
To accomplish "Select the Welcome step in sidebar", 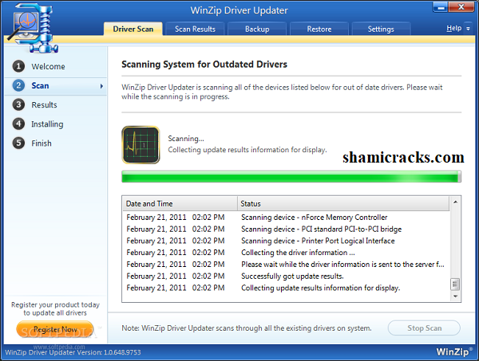I will pyautogui.click(x=48, y=66).
